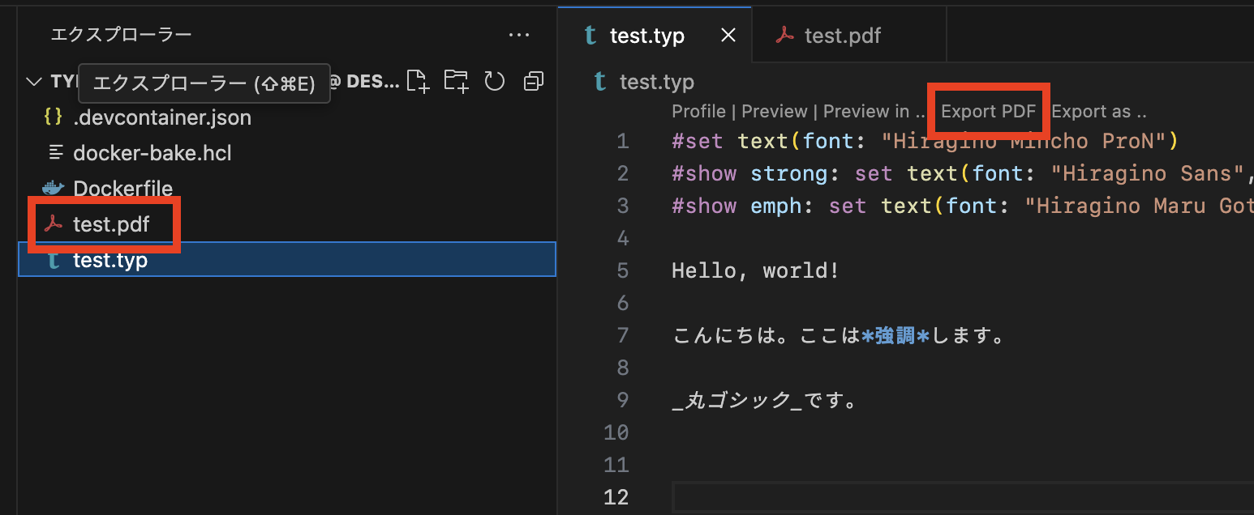Viewport: 1254px width, 515px height.
Task: Create a new folder in the Explorer
Action: pyautogui.click(x=456, y=81)
